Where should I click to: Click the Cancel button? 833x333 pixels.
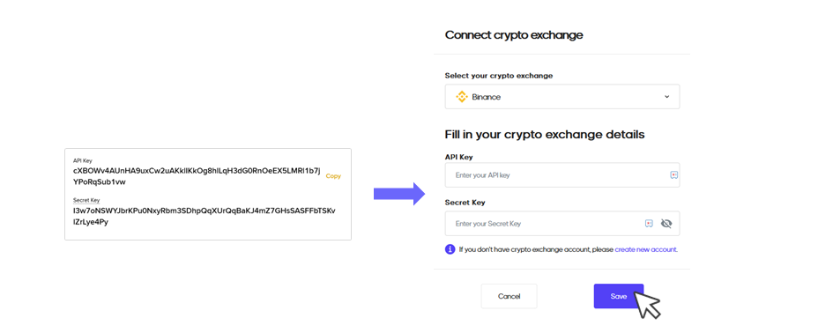pyautogui.click(x=509, y=296)
